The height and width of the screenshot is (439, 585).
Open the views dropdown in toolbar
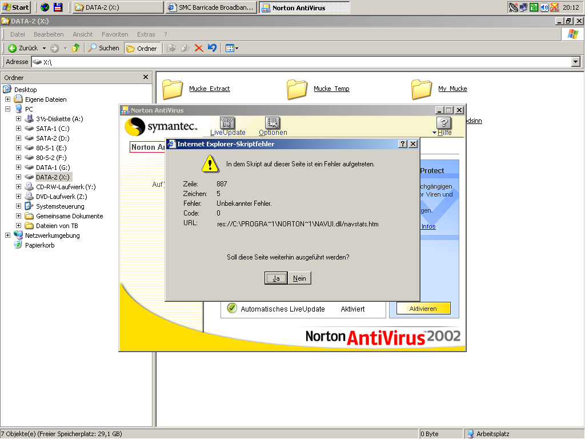(232, 48)
